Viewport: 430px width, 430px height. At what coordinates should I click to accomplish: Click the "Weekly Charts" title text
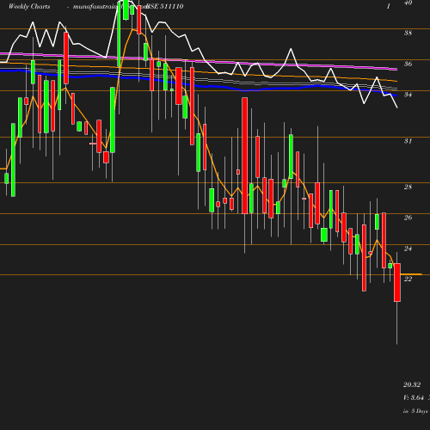pyautogui.click(x=29, y=7)
